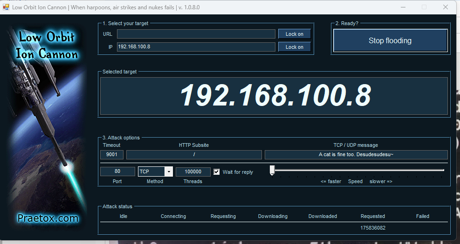Click the Praetox.com logo text
This screenshot has width=460, height=244.
tap(48, 218)
